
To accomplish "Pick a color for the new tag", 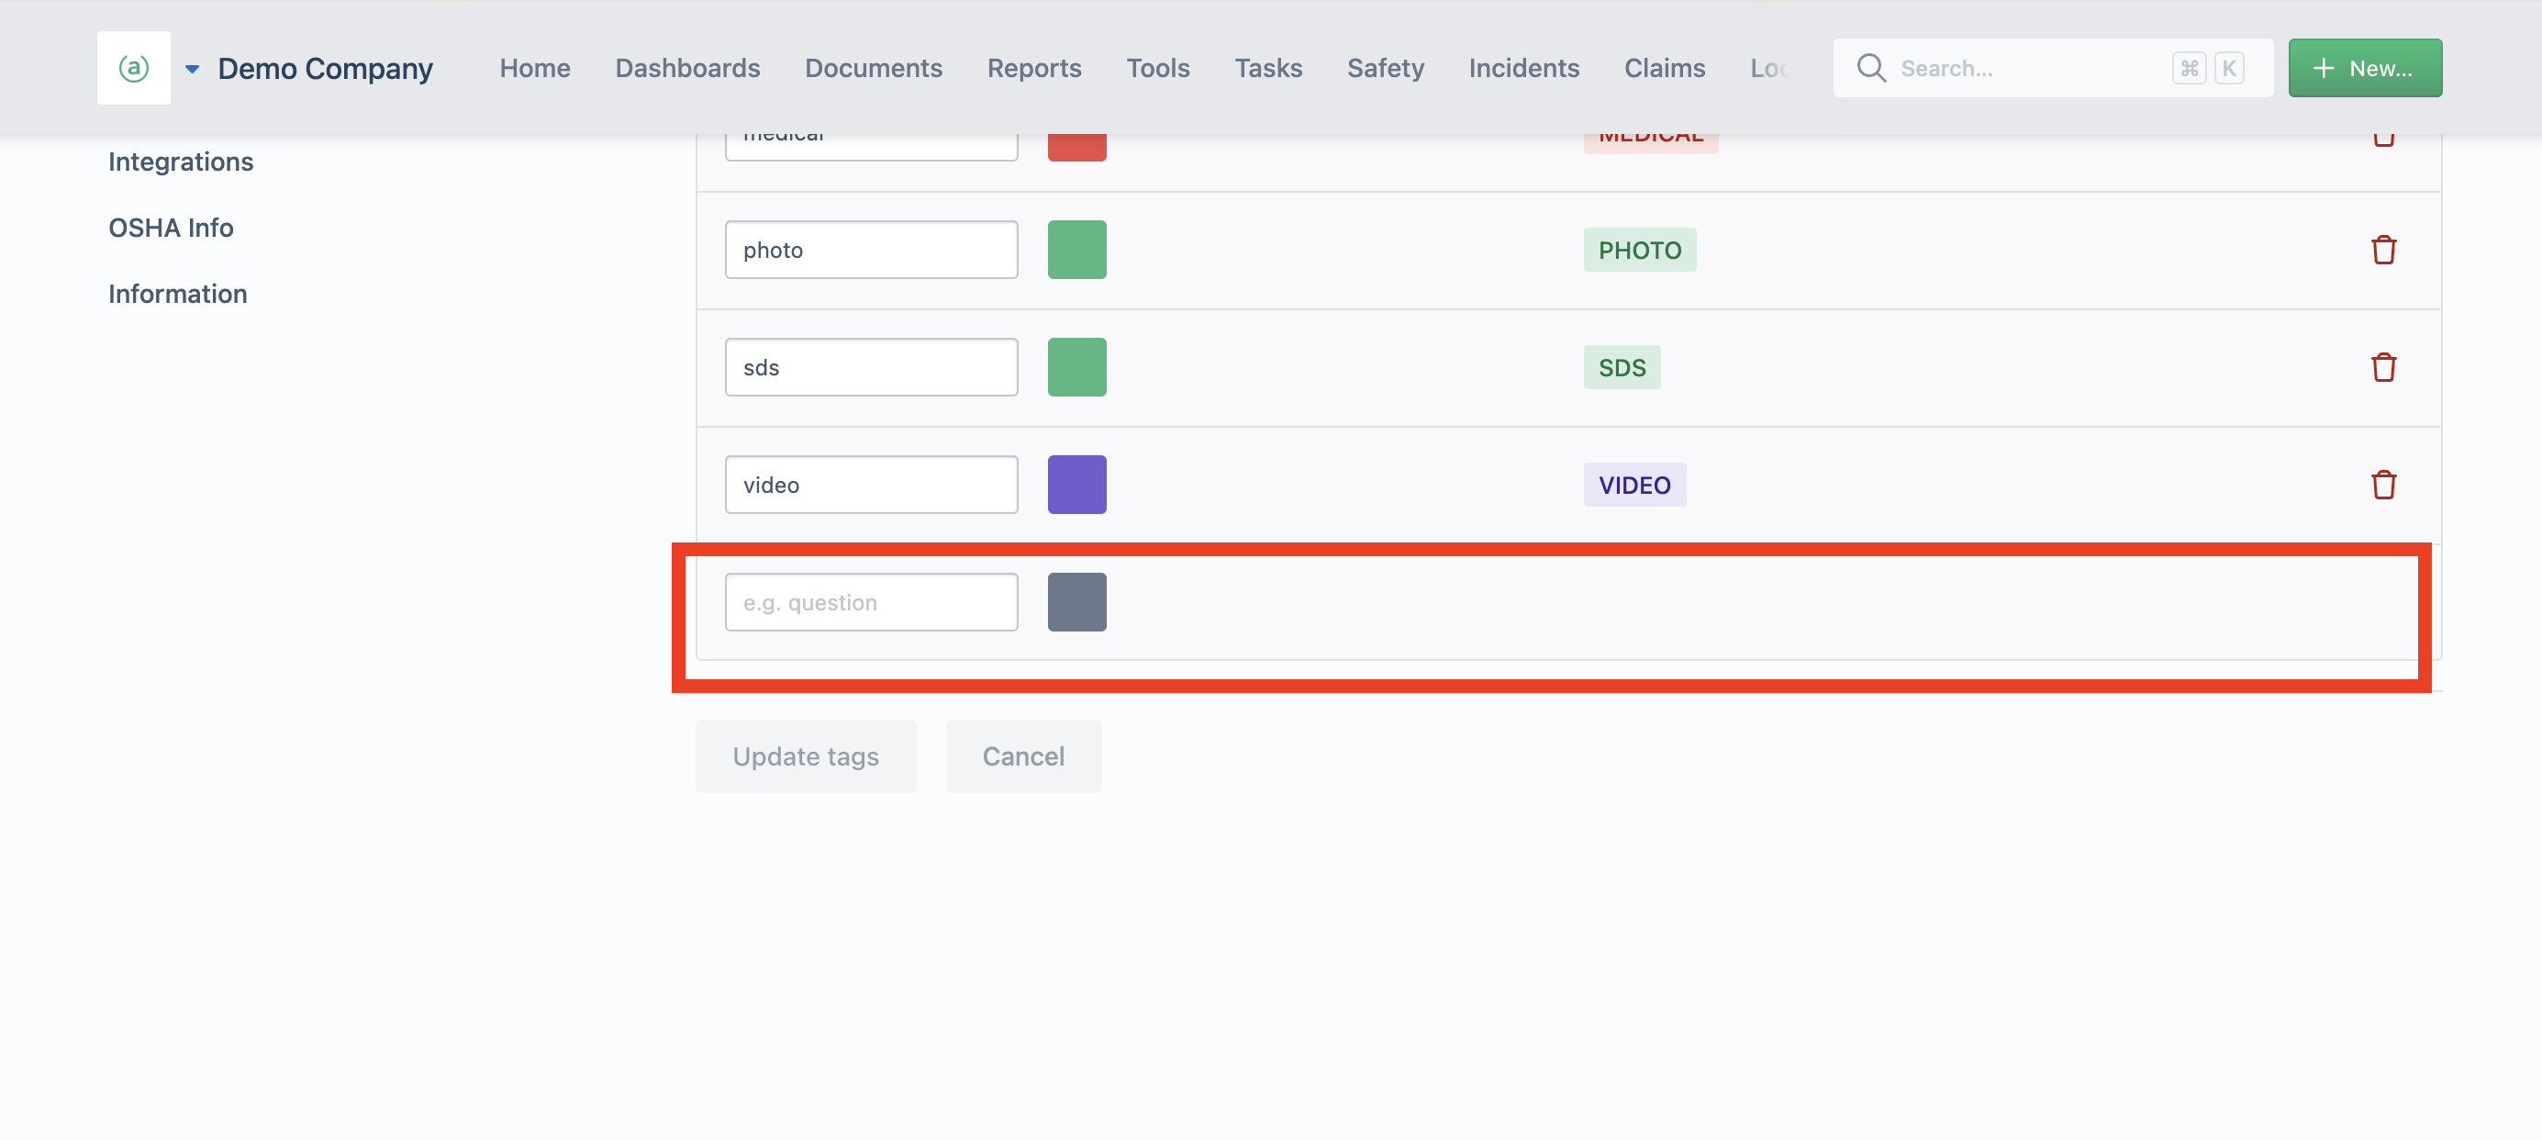I will coord(1076,602).
